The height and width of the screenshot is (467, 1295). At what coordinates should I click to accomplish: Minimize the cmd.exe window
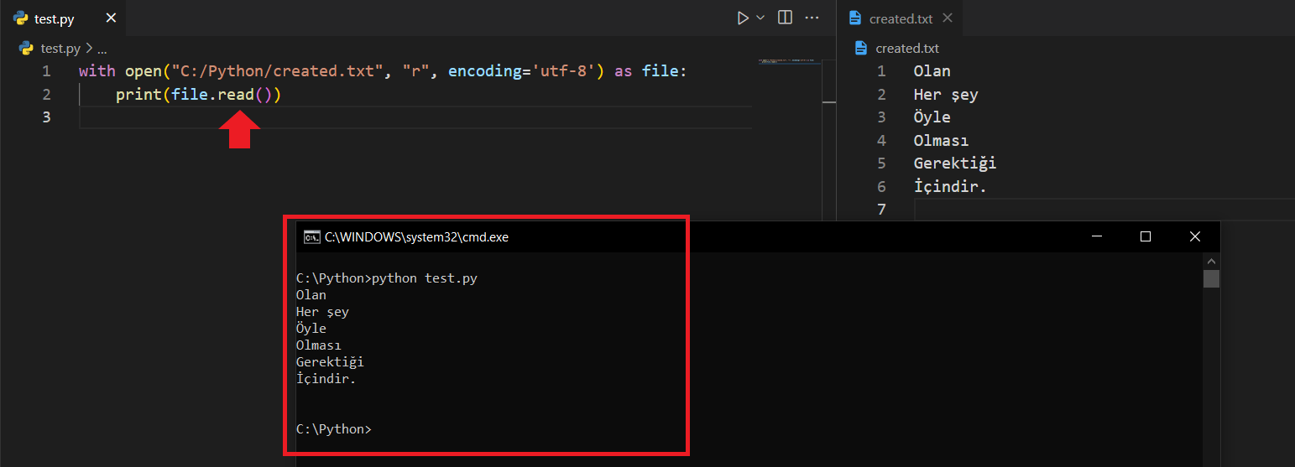1096,237
